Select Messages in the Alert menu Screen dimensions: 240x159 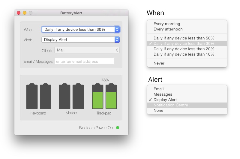[x=187, y=94]
